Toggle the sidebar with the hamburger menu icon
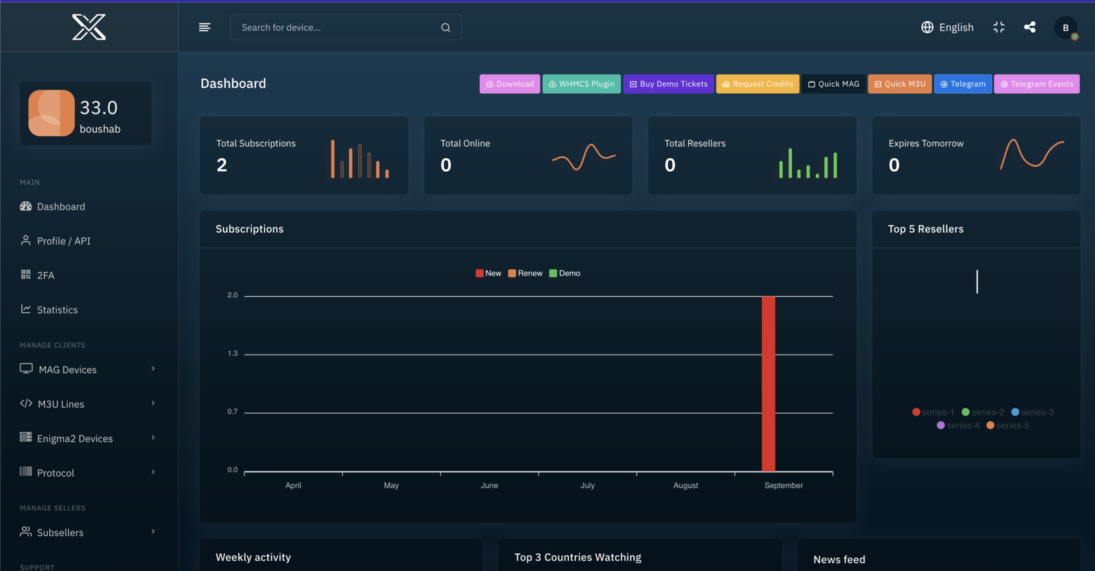 click(x=205, y=27)
